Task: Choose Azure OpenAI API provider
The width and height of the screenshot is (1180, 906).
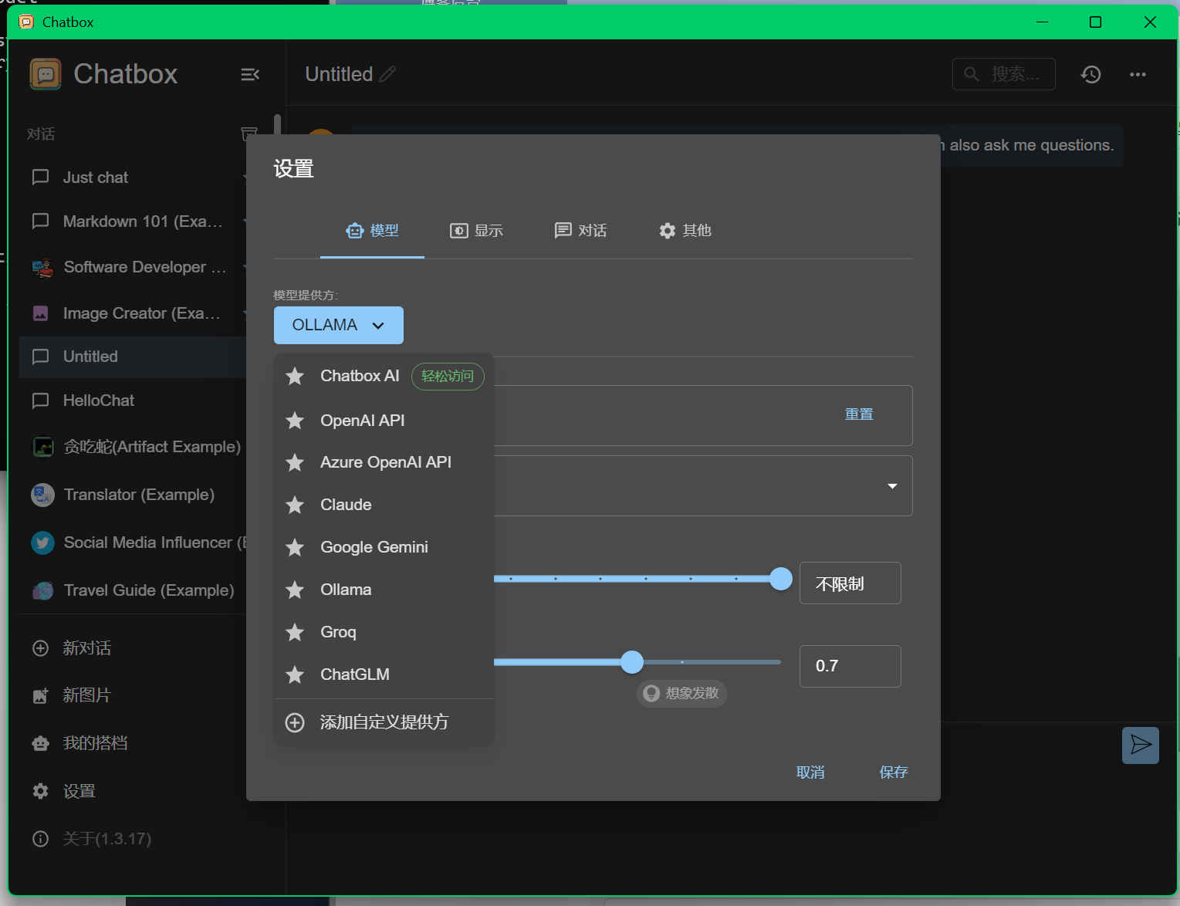Action: (x=384, y=462)
